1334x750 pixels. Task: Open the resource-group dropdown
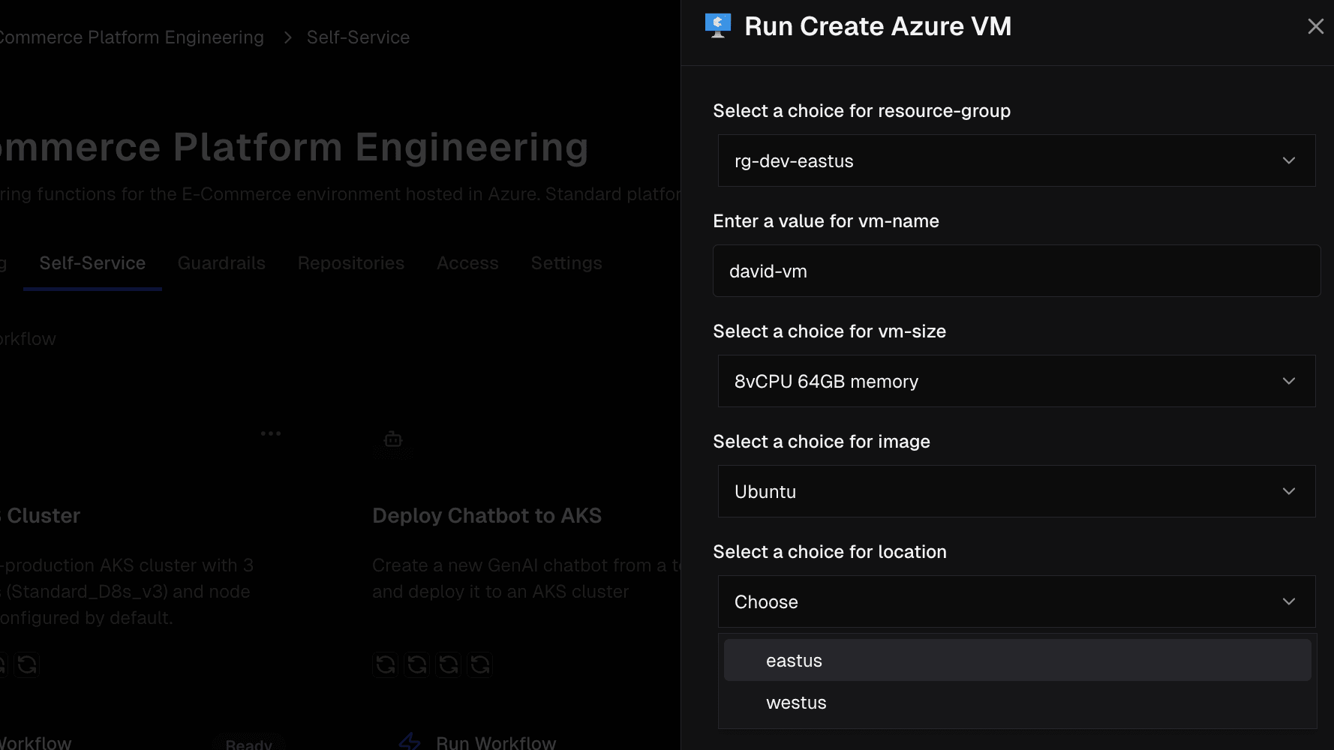[x=1016, y=160]
